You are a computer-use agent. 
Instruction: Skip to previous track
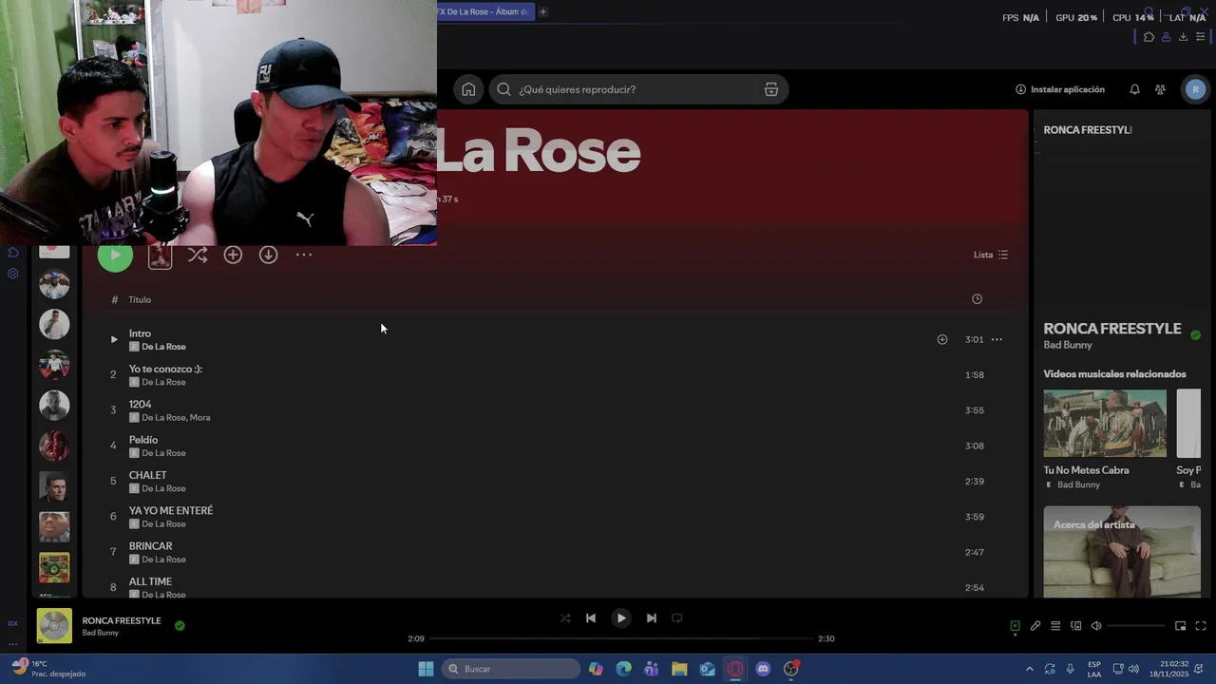tap(591, 617)
